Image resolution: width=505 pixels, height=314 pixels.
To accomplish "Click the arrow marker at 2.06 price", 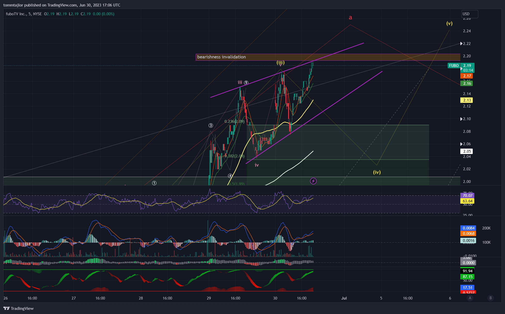I will [461, 144].
